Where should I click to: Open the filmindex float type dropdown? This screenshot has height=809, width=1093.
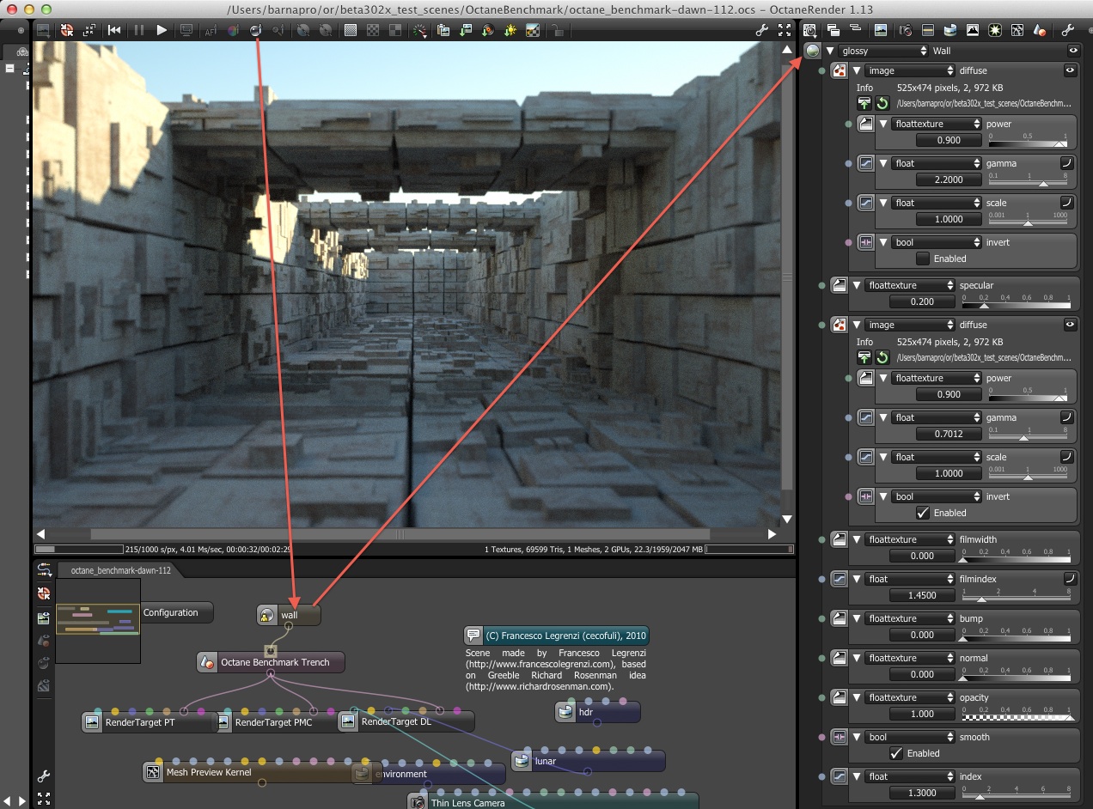(x=909, y=579)
